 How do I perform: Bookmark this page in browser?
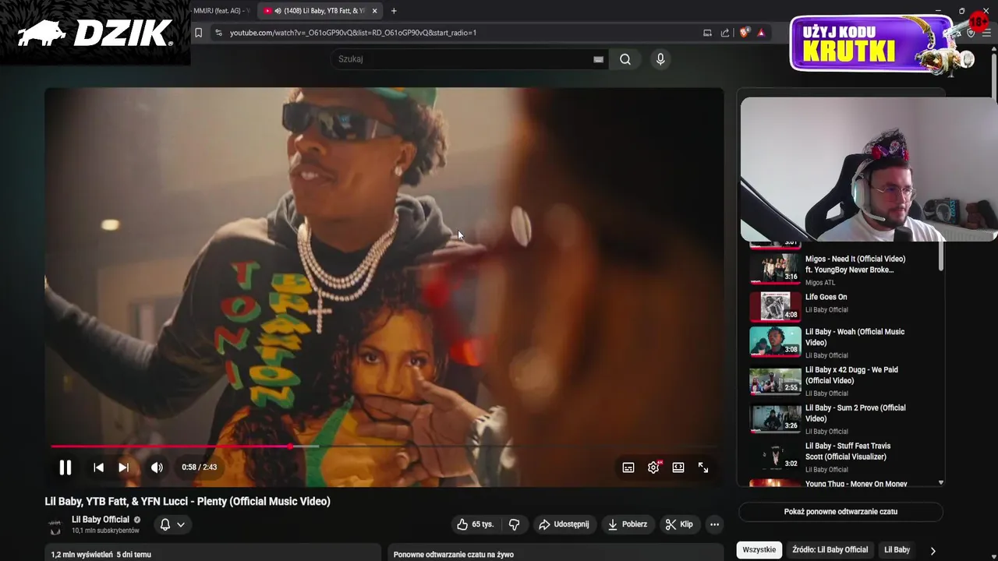pos(198,33)
